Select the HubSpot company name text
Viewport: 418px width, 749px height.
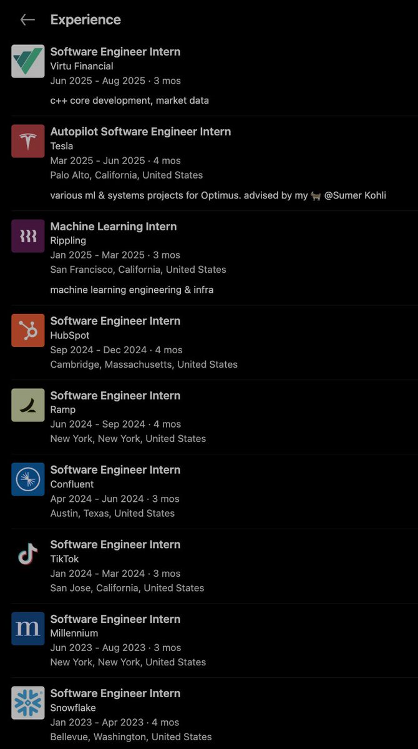coord(70,335)
